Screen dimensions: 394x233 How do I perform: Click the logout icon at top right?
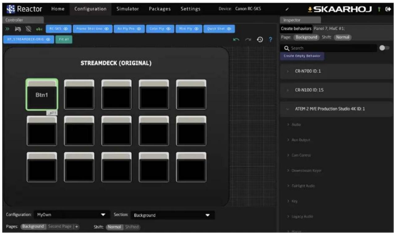point(388,9)
